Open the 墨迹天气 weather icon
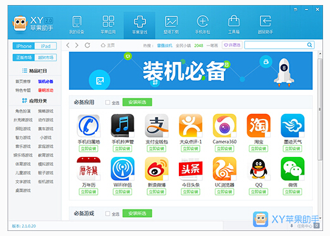The image size is (330, 236). point(293,126)
